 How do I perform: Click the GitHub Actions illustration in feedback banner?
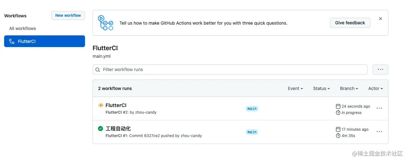106,23
